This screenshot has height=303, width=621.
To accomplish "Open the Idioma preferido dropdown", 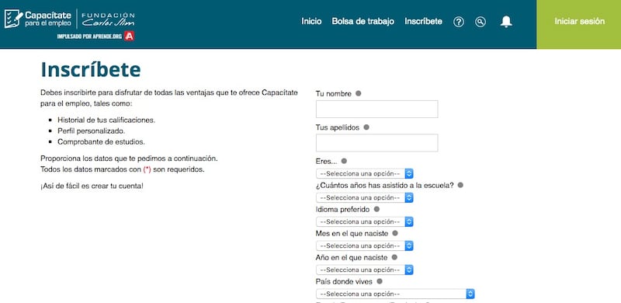I will click(364, 221).
